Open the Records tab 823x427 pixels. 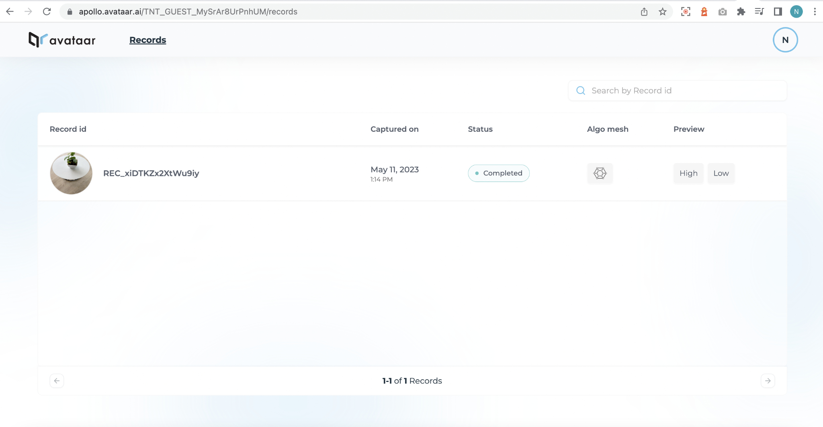tap(147, 40)
